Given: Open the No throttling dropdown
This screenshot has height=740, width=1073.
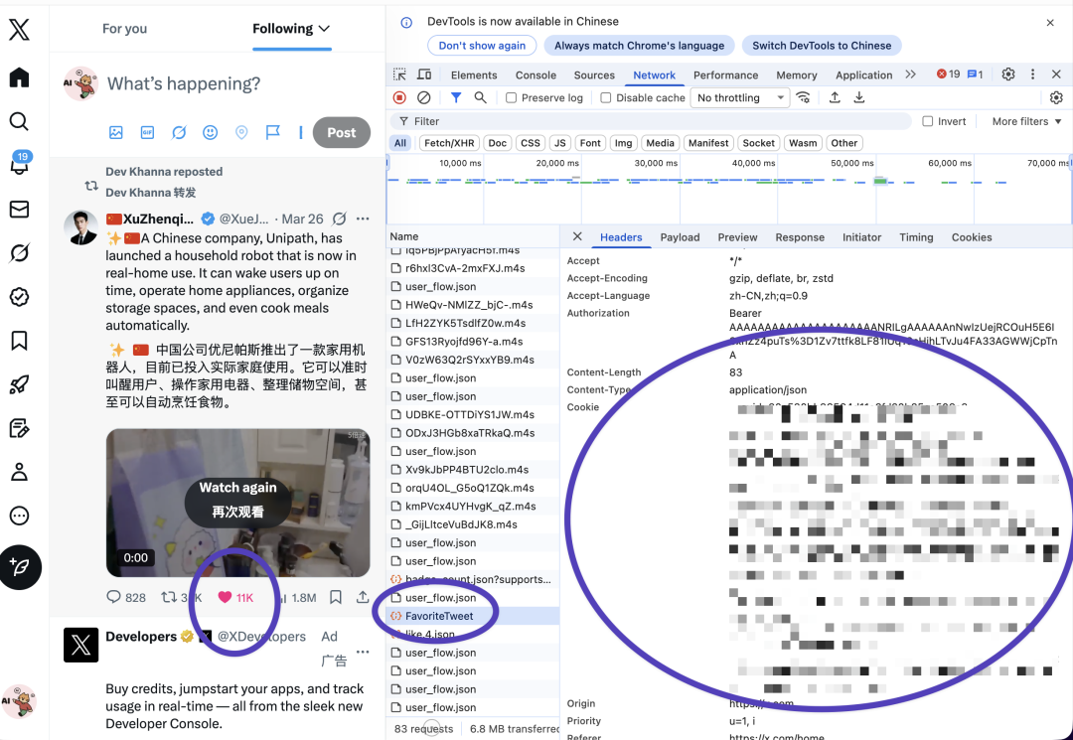Looking at the screenshot, I should 740,98.
